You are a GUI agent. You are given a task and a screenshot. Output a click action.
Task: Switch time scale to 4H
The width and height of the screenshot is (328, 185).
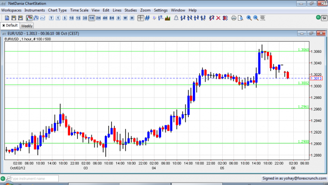coord(105,18)
